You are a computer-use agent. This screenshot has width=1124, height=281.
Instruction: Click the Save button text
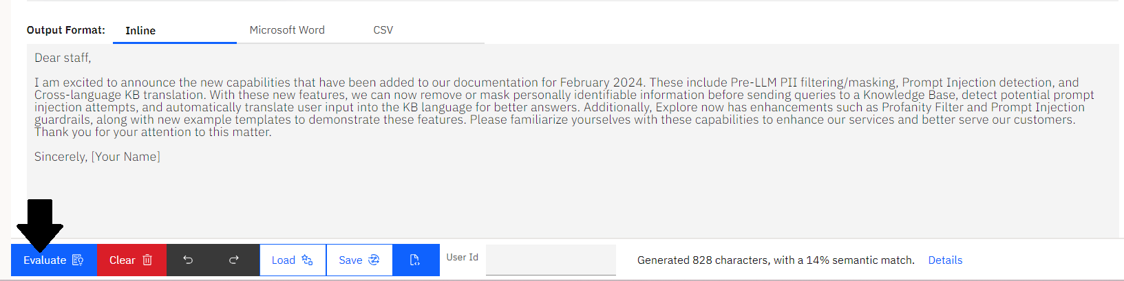[x=350, y=260]
